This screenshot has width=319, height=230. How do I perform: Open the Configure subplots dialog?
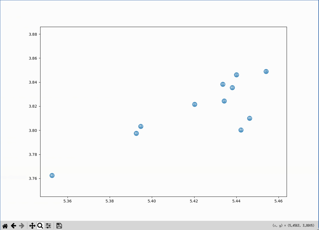(x=48, y=226)
